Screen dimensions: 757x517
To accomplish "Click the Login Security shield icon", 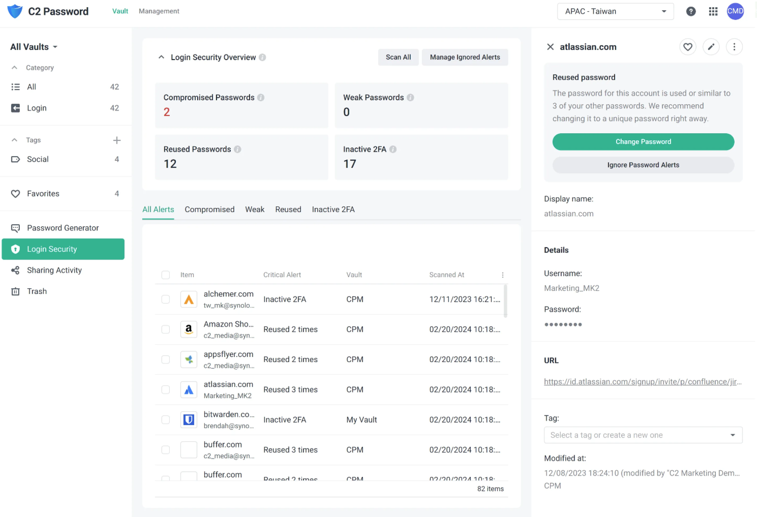I will point(16,249).
